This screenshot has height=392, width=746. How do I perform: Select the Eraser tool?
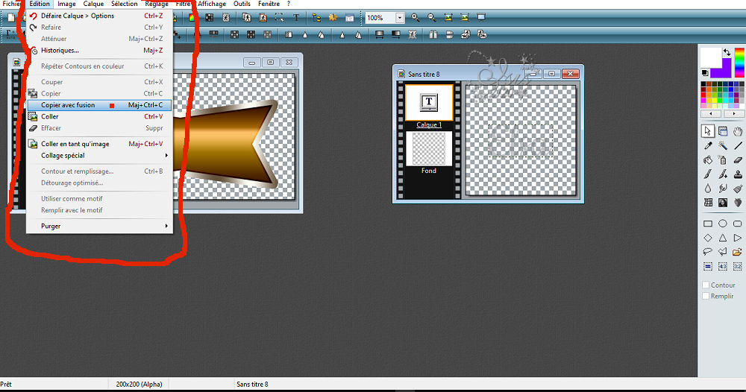click(x=738, y=159)
